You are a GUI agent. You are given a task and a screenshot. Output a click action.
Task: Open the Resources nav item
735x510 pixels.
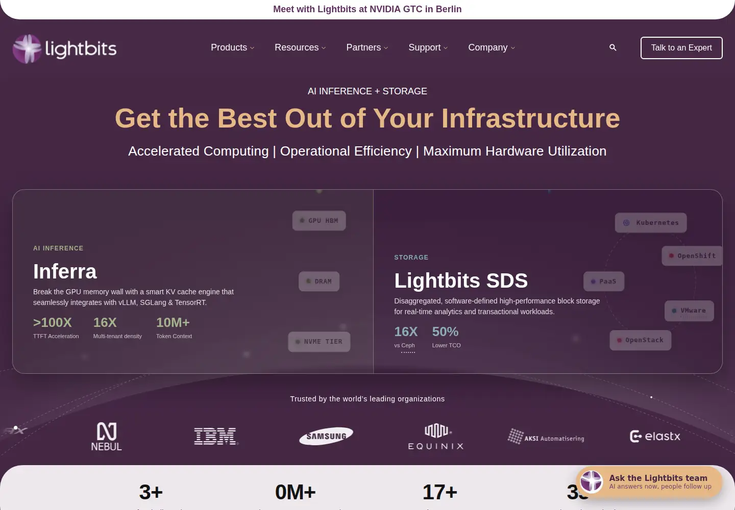297,47
